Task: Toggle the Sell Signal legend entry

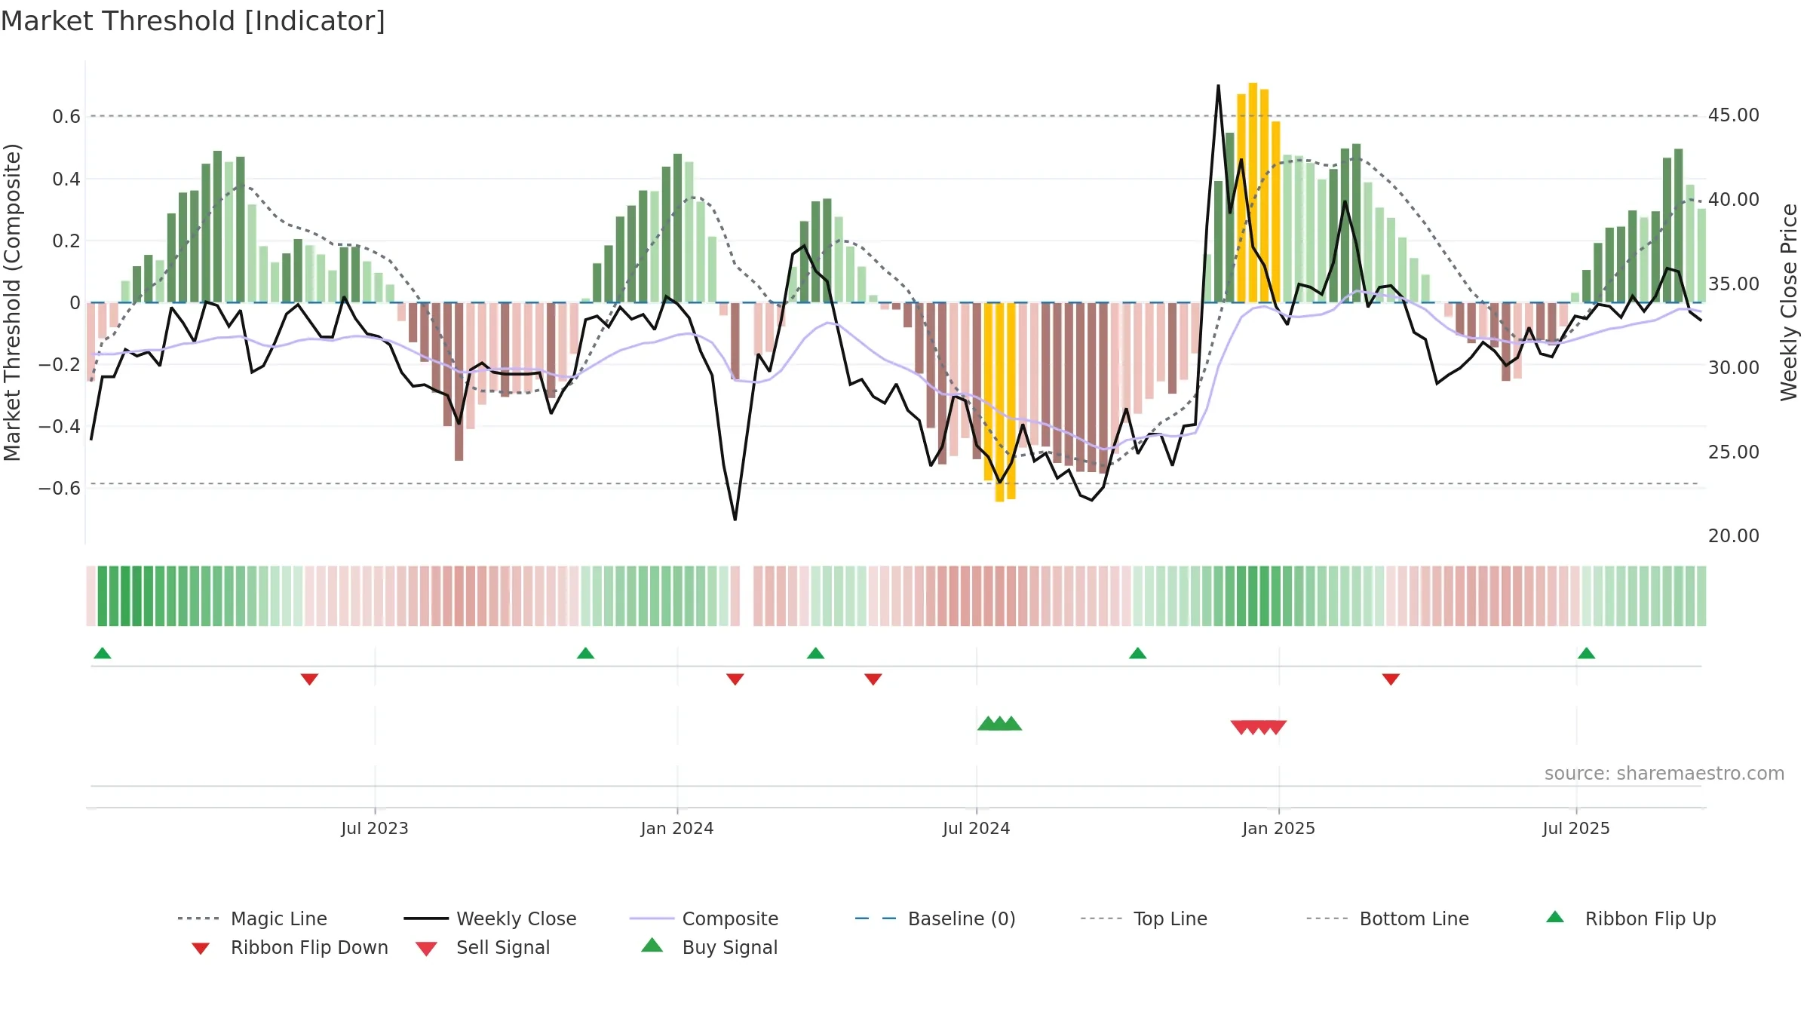Action: 483,947
